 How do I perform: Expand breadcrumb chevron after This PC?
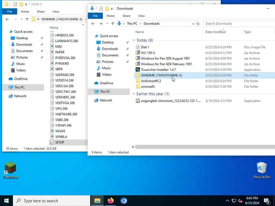pos(140,24)
